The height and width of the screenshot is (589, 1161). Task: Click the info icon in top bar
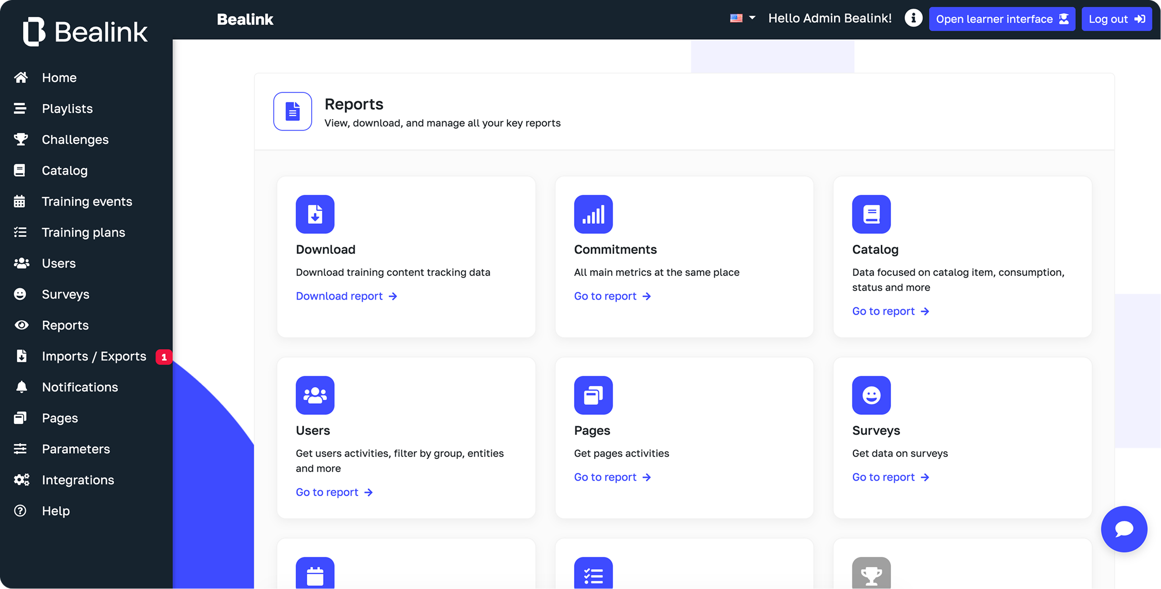point(913,19)
